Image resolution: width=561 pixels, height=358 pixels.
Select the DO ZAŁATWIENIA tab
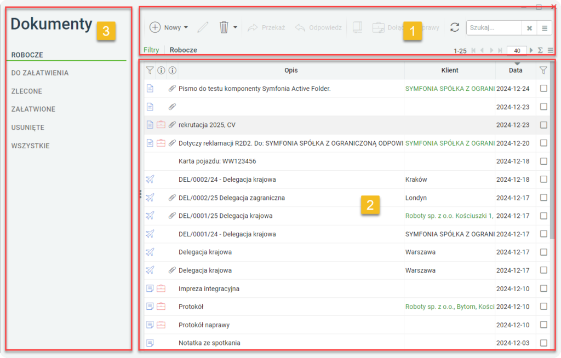[x=39, y=73]
